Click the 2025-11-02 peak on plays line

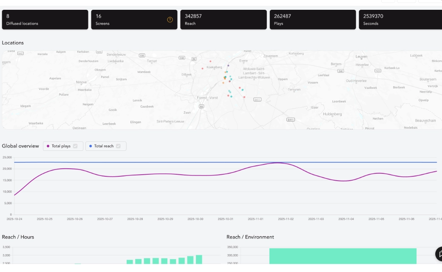click(x=277, y=163)
